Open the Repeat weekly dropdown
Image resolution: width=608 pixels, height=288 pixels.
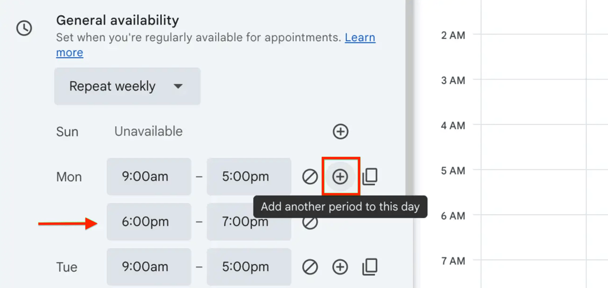coord(127,86)
